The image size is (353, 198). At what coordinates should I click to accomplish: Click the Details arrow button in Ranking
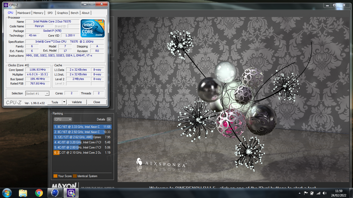tap(109, 119)
